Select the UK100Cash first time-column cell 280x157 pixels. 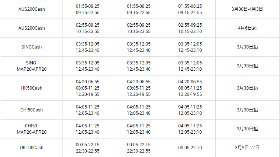87,148
